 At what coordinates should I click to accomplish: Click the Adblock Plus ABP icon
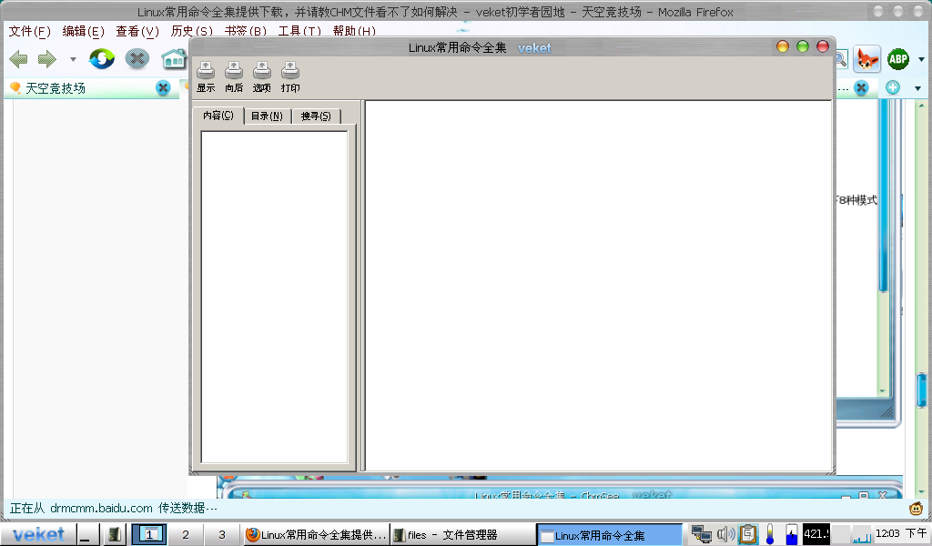click(x=898, y=59)
